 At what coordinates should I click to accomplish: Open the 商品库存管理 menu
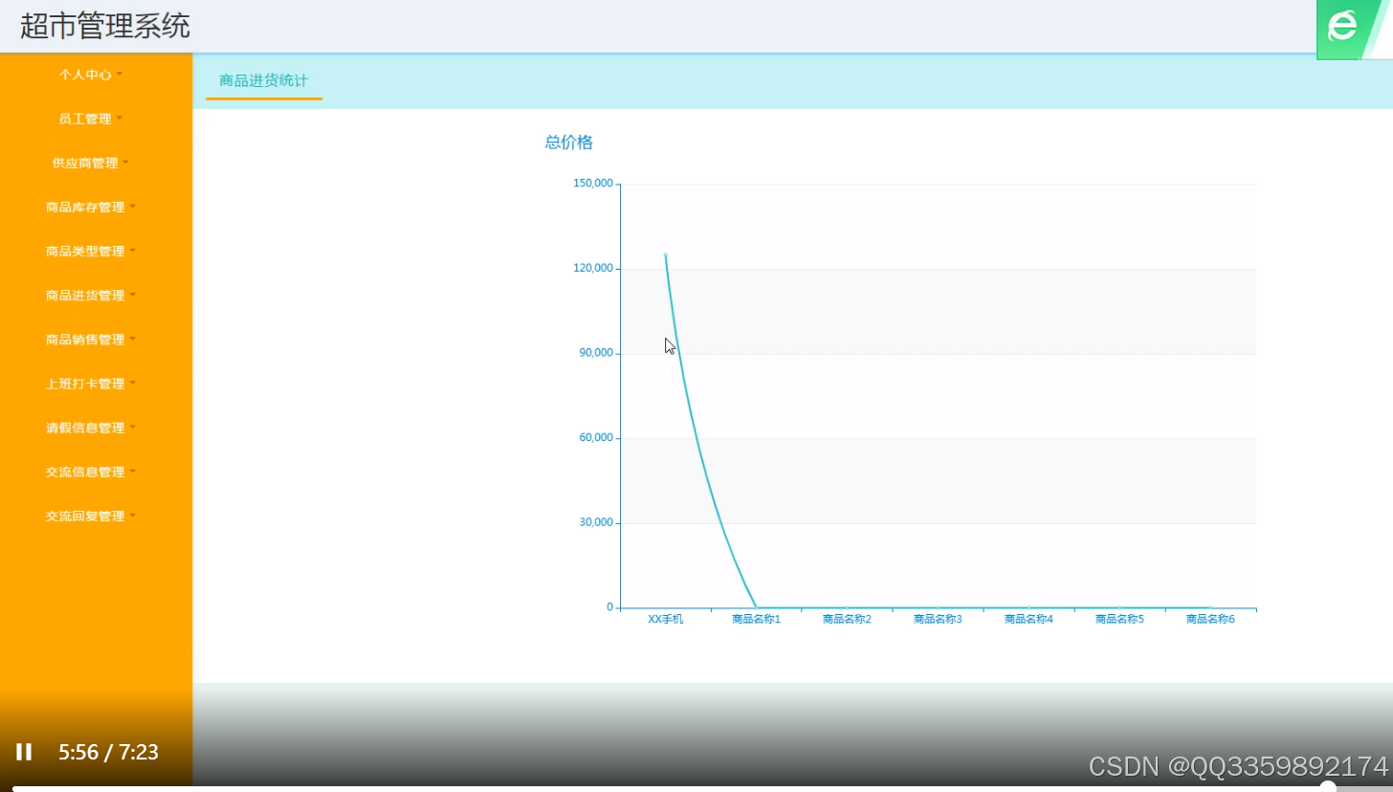pyautogui.click(x=90, y=207)
